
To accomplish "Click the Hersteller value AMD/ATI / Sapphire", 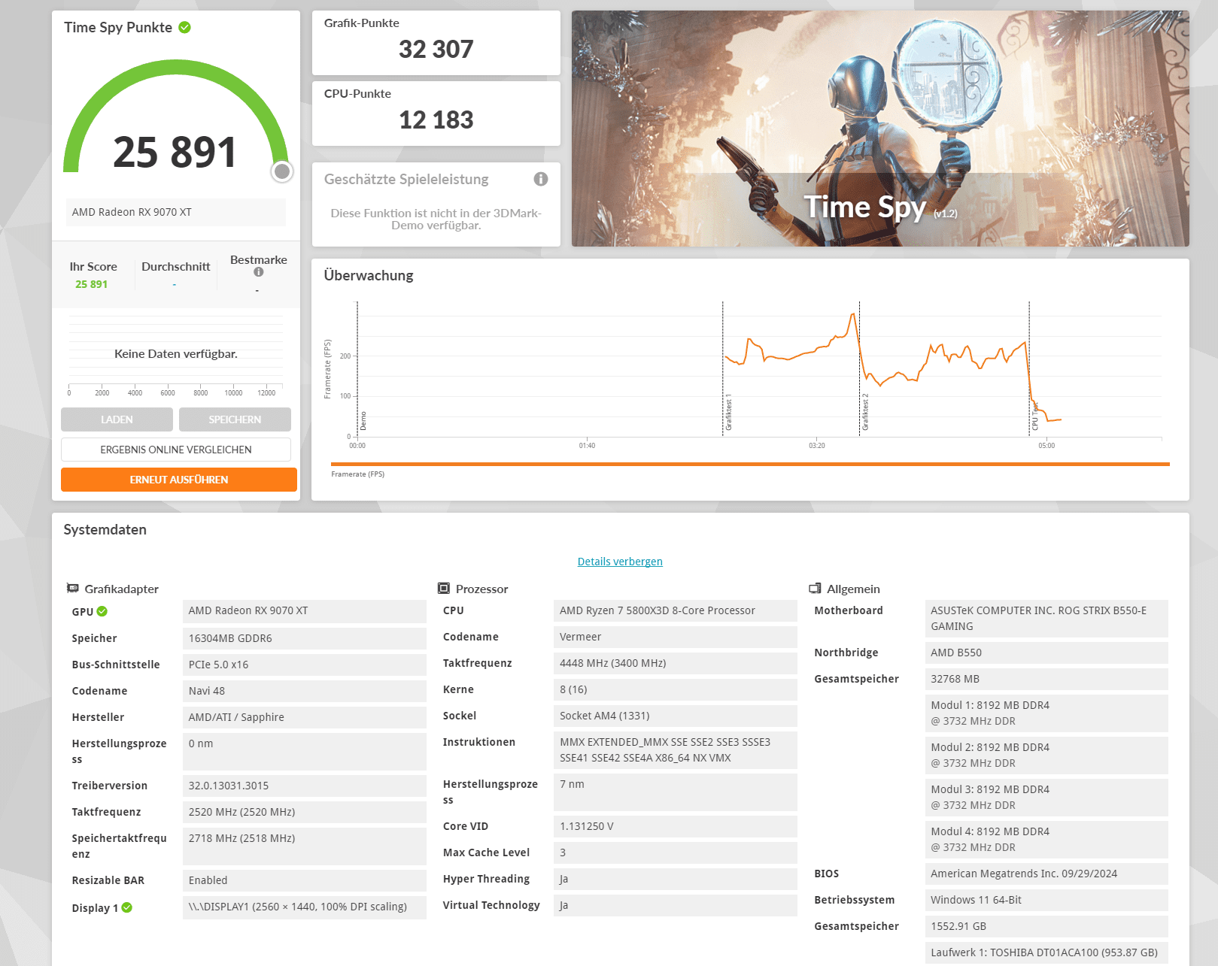I will click(x=305, y=717).
